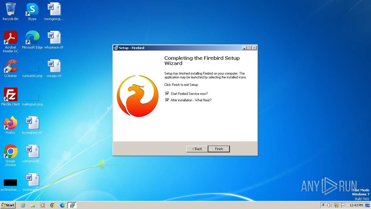Select the CCleaner desktop shortcut
This screenshot has width=371, height=209.
[x=10, y=69]
